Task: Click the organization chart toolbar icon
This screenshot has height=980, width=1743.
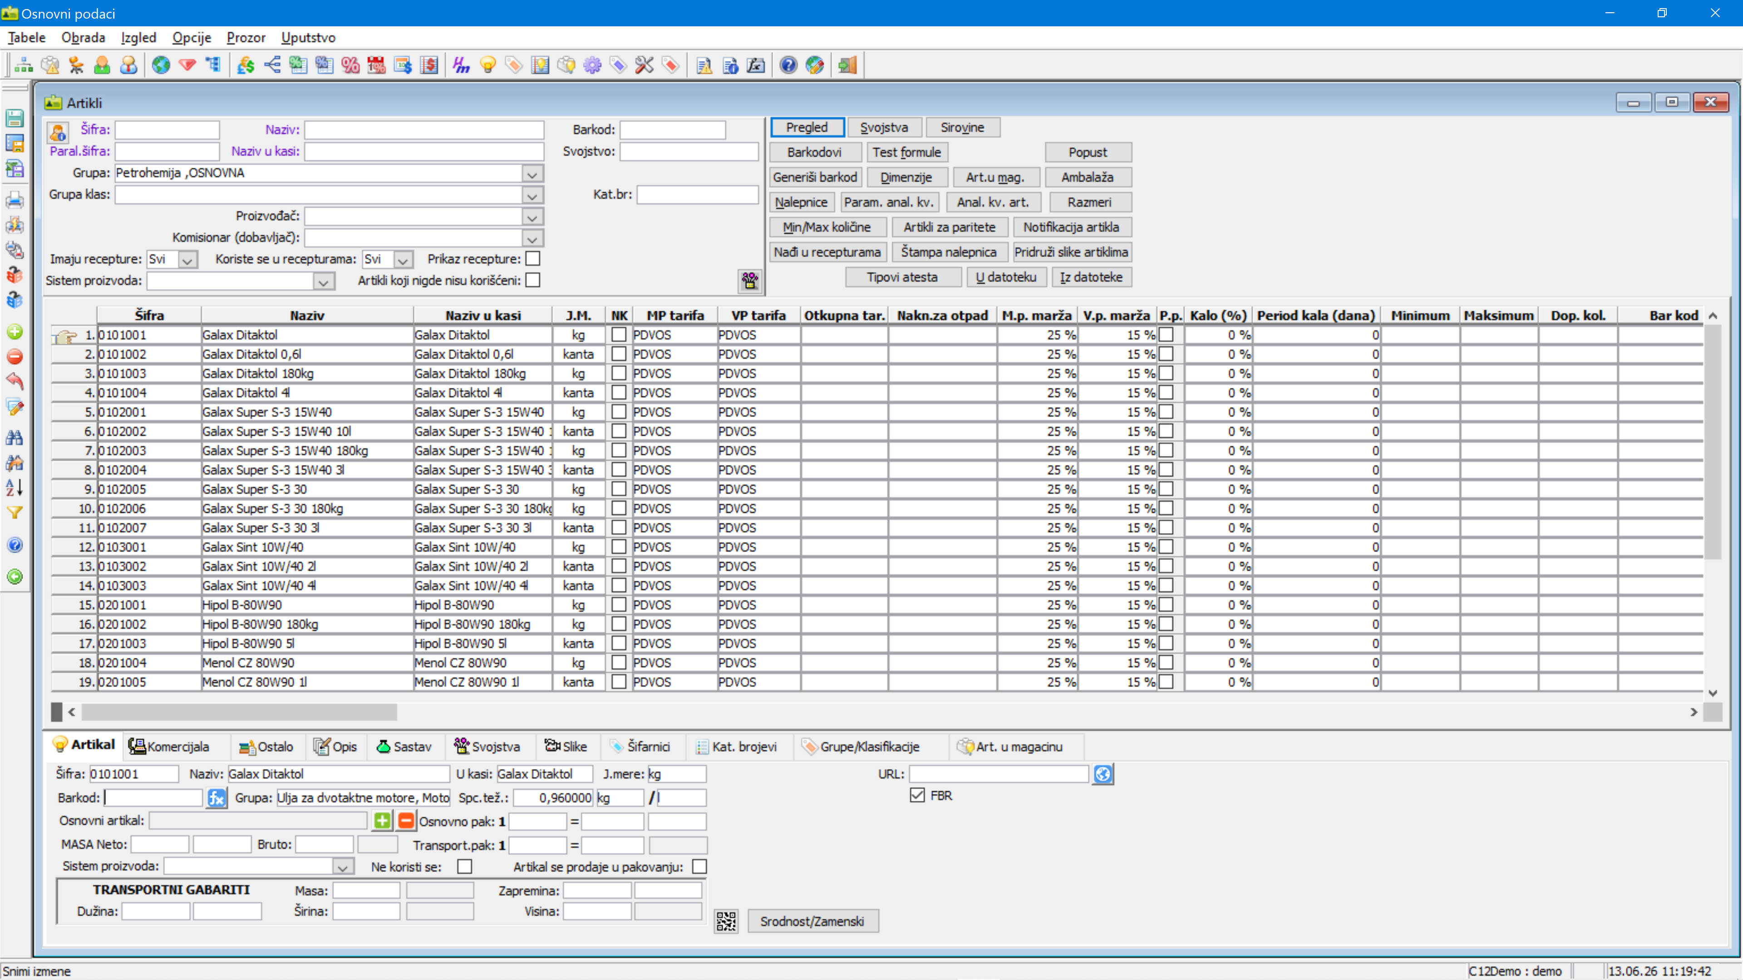Action: [x=24, y=65]
